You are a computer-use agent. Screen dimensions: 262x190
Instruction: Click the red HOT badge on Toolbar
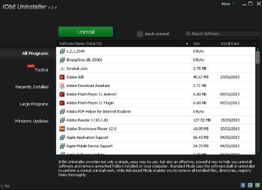(x=31, y=66)
